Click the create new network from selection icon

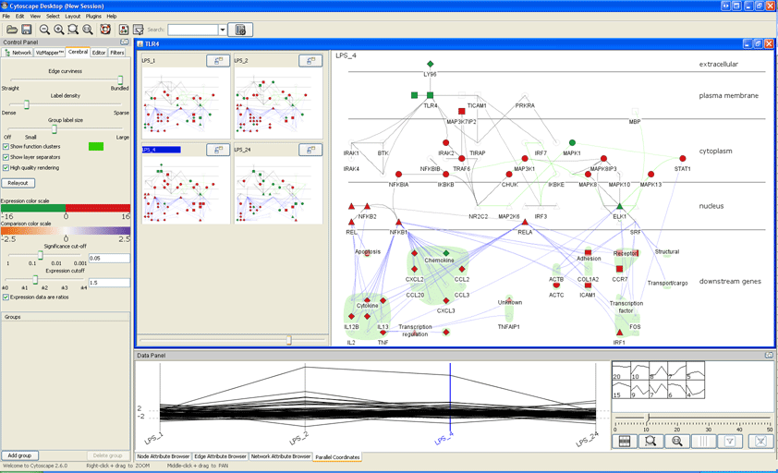tap(139, 30)
